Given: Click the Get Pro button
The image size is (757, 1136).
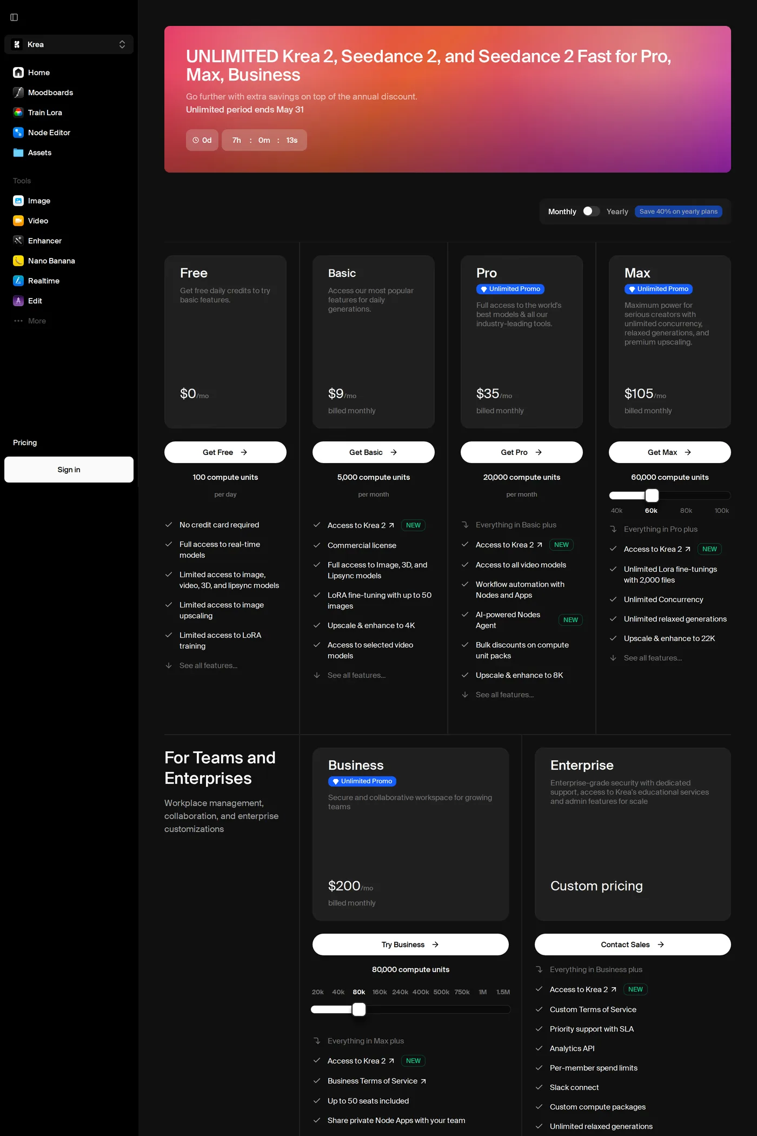Looking at the screenshot, I should point(522,452).
